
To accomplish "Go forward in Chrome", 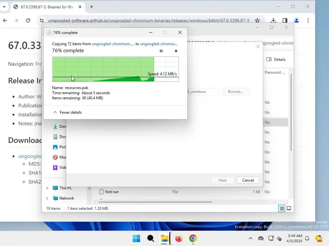I will (16, 20).
